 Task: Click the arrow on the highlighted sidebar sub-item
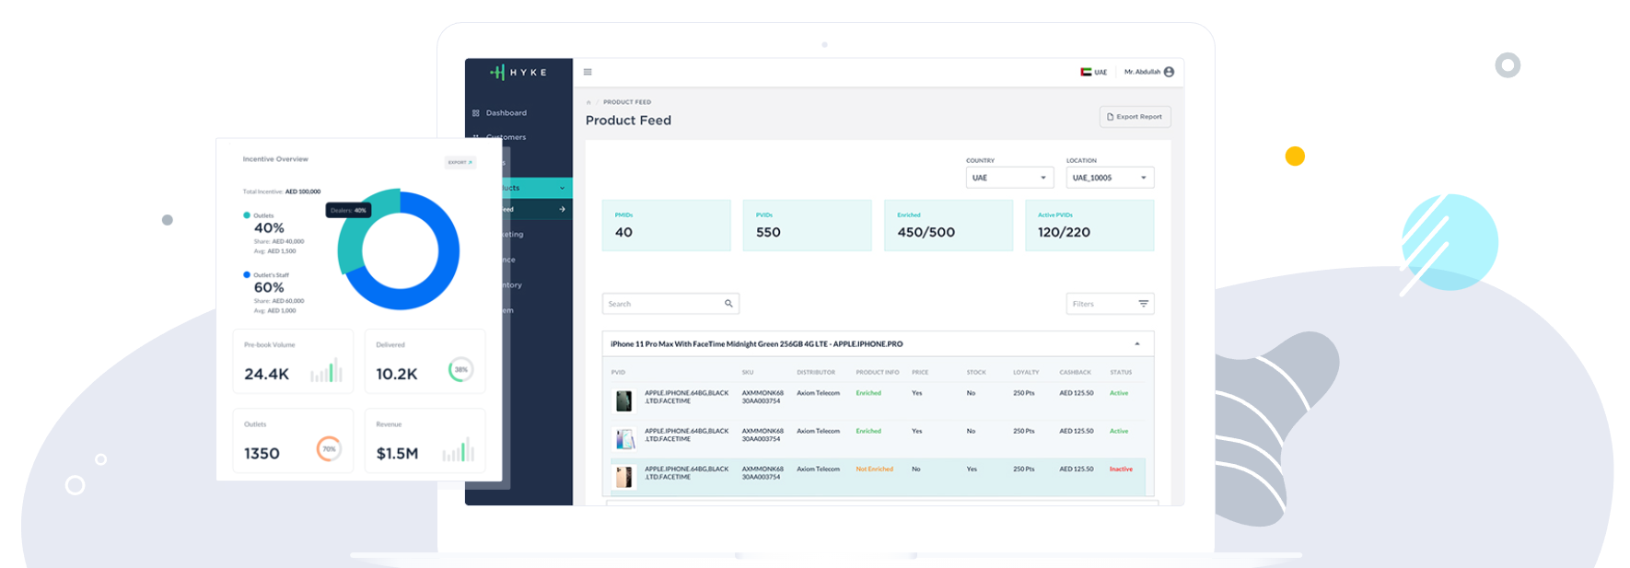click(x=562, y=209)
